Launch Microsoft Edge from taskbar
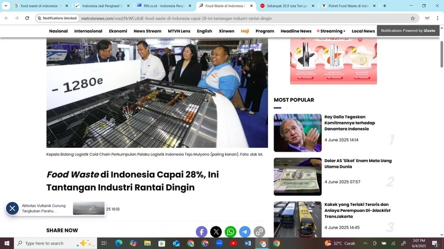This screenshot has width=444, height=249. click(x=119, y=243)
